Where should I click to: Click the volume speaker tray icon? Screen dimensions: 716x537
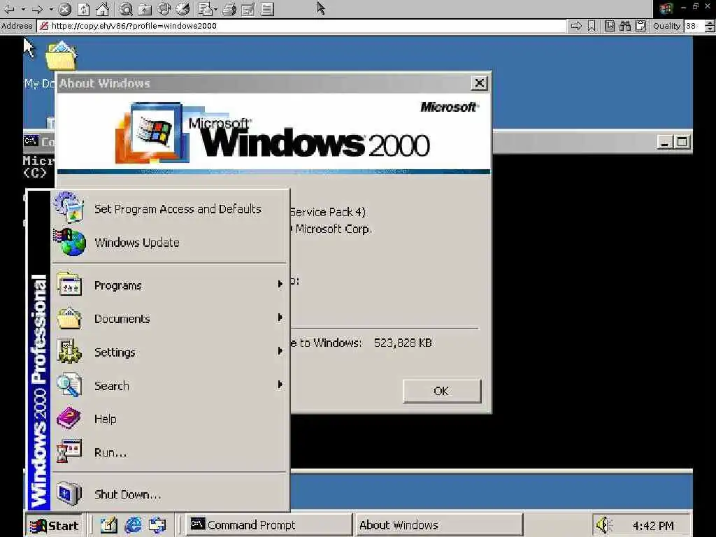pyautogui.click(x=604, y=526)
